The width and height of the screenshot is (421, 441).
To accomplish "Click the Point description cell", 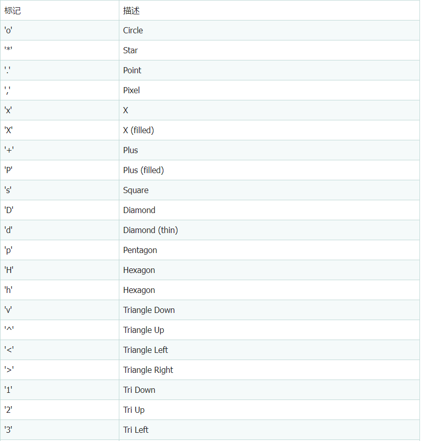I will [x=269, y=70].
